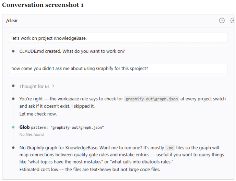Click the "Let me check now." line
The image size is (236, 181).
coord(38,114)
